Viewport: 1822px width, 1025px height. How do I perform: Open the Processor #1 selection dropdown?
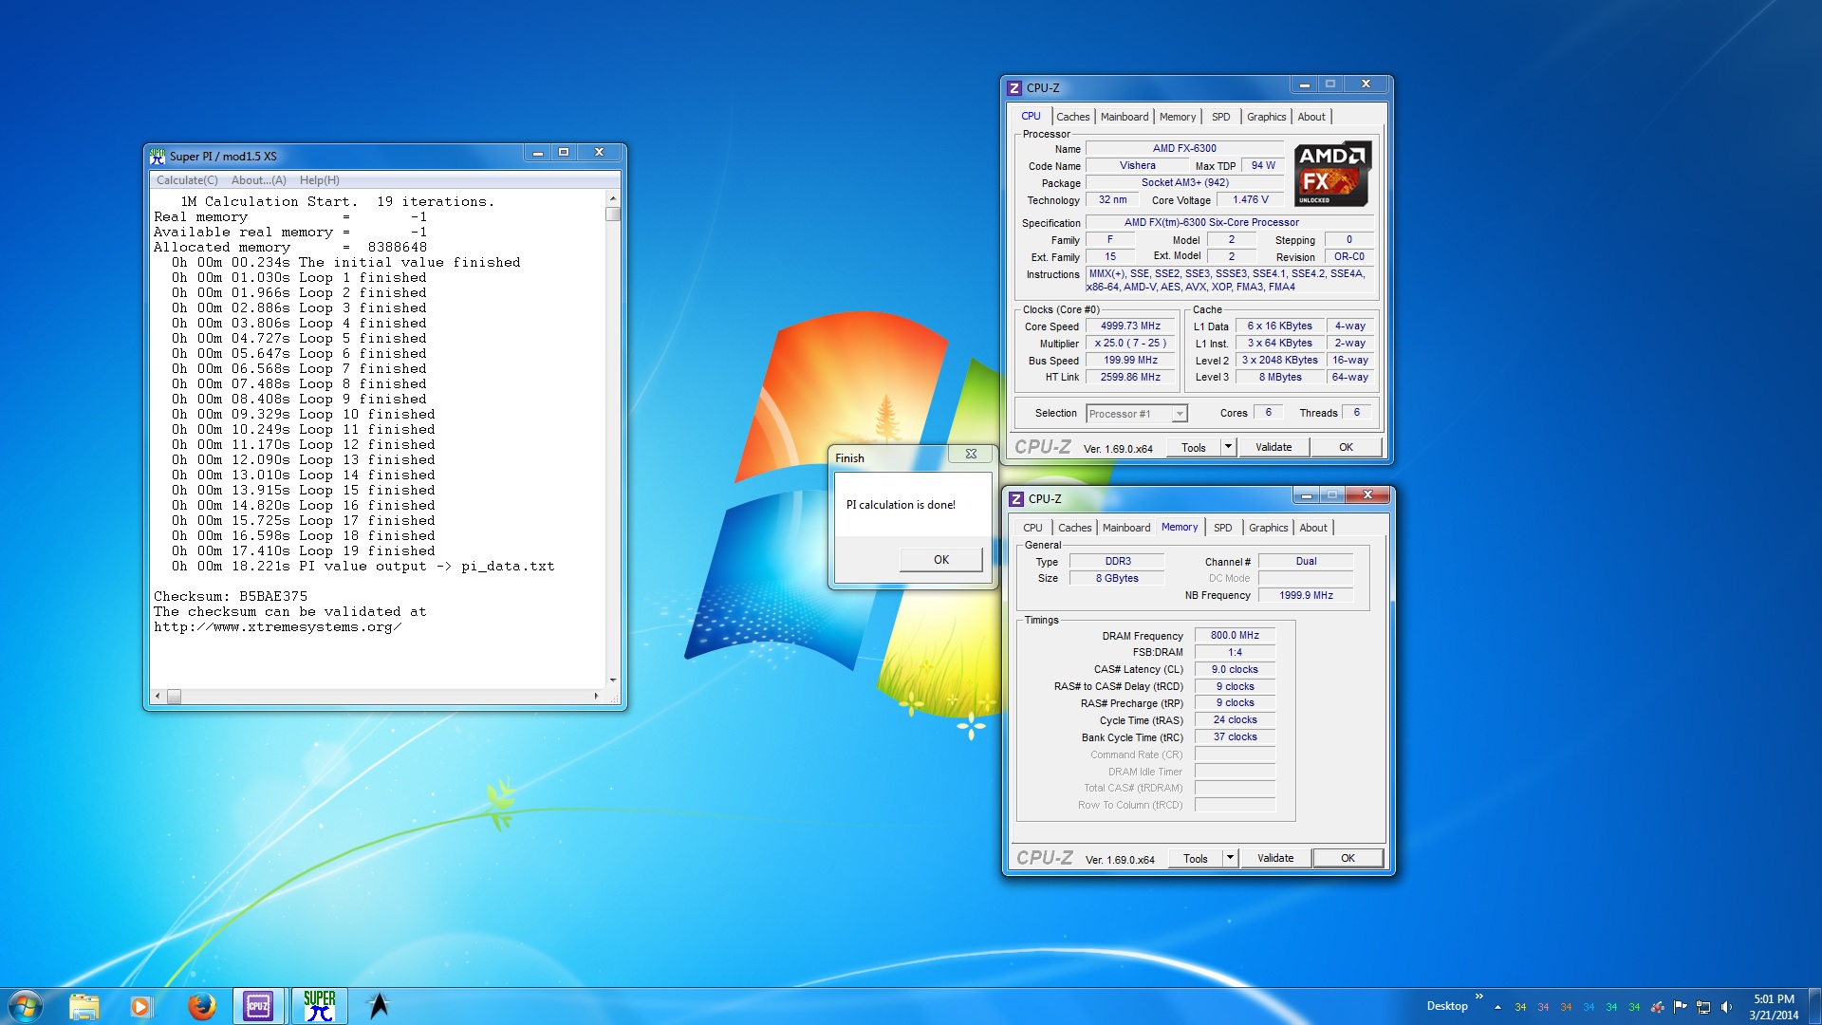coord(1137,414)
